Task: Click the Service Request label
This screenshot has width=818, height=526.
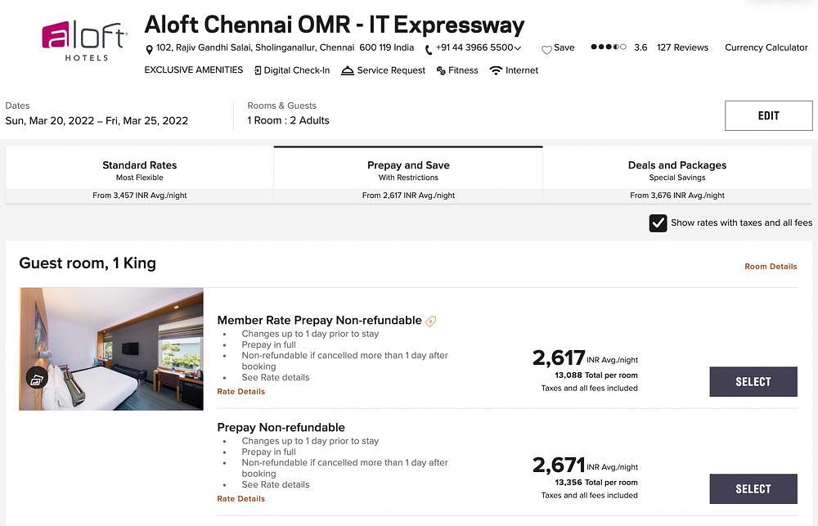Action: click(391, 70)
